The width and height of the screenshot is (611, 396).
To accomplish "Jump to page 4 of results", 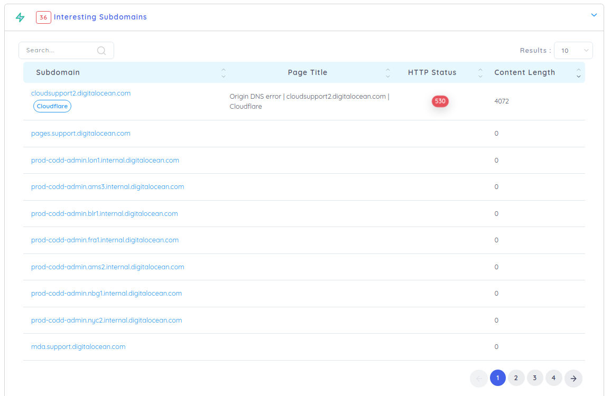I will (553, 378).
